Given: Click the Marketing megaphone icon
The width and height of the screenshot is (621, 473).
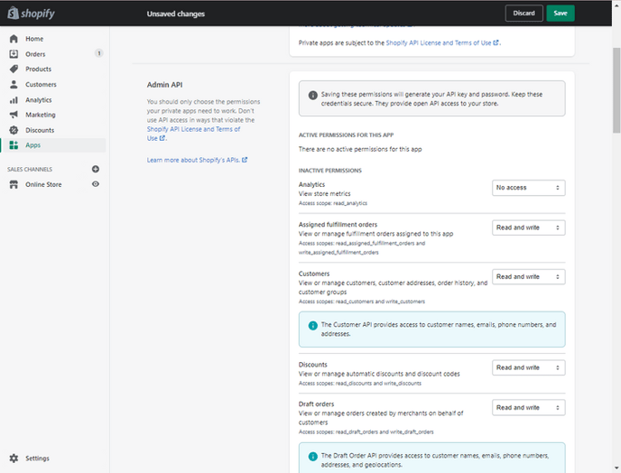Looking at the screenshot, I should click(x=14, y=115).
